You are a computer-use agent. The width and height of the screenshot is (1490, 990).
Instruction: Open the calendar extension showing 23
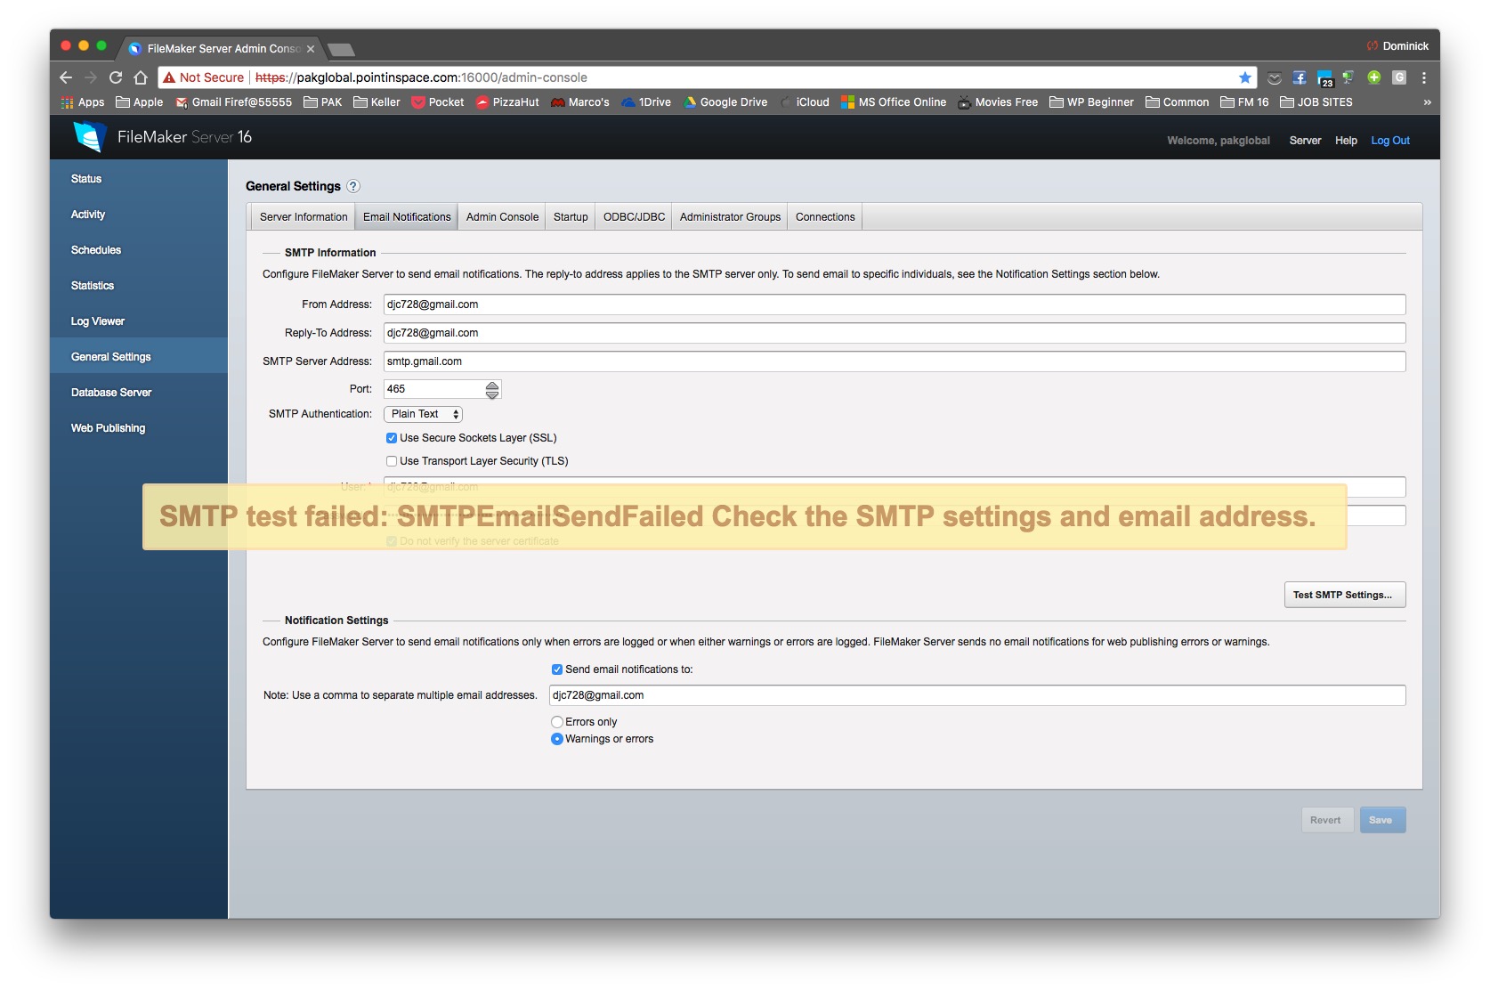coord(1324,78)
